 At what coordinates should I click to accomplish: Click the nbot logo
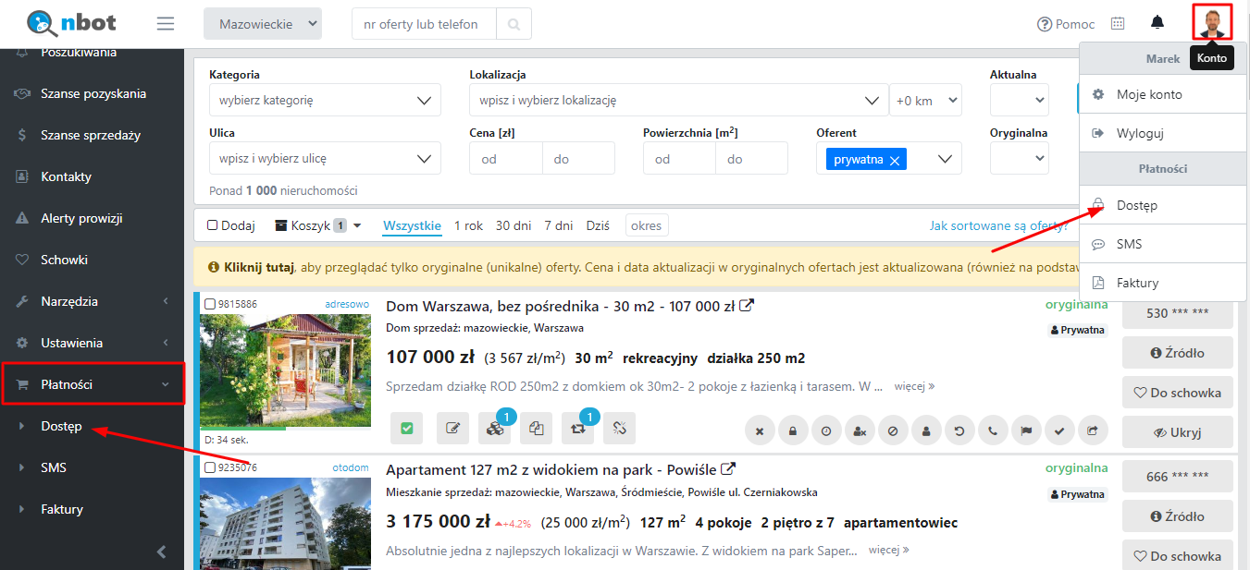pyautogui.click(x=73, y=22)
